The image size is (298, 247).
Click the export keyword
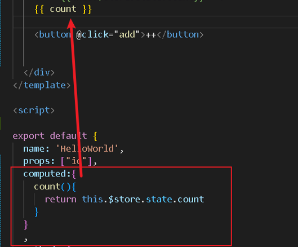point(29,136)
